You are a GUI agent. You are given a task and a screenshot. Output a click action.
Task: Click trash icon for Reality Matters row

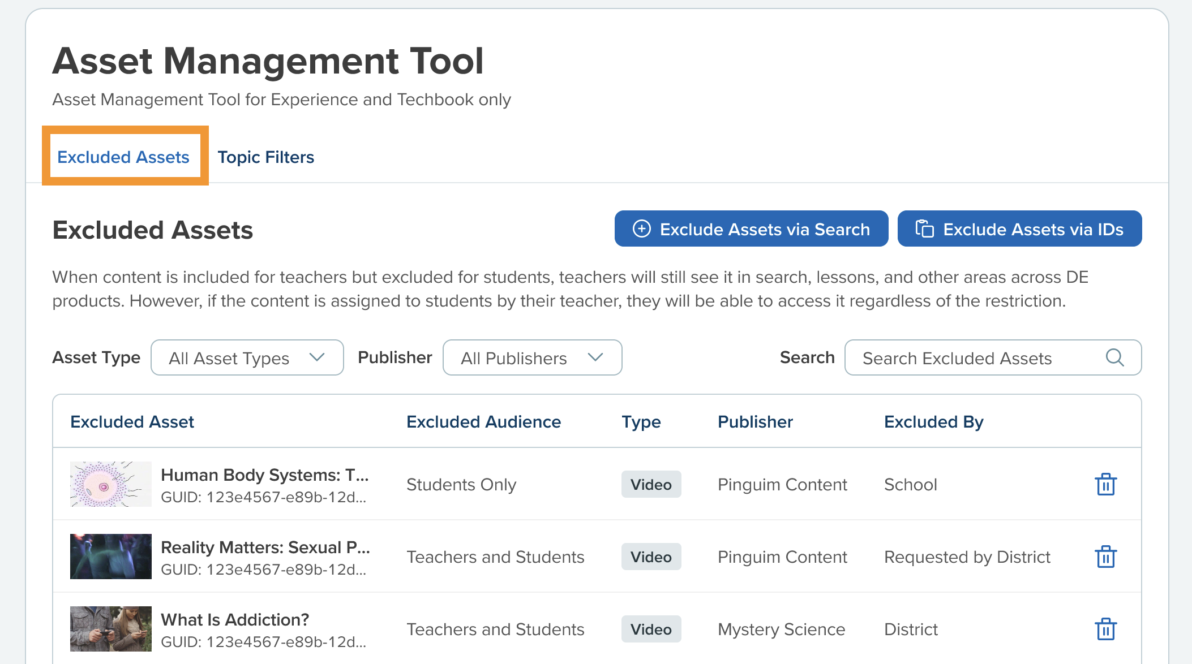pos(1105,557)
